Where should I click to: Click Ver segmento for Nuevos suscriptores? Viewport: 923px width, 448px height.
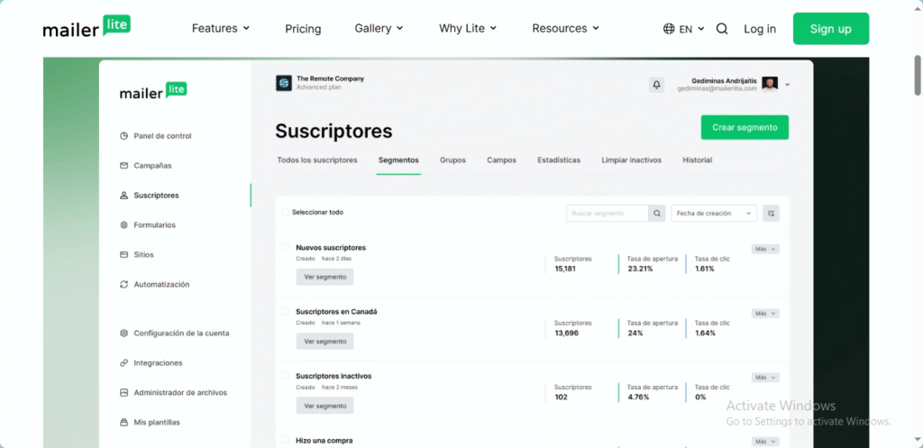click(x=324, y=277)
